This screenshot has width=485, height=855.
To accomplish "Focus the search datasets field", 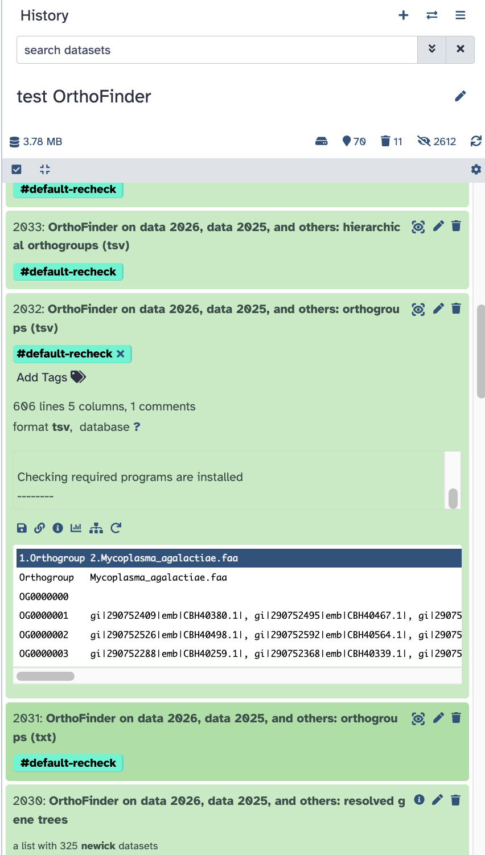I will [x=217, y=50].
